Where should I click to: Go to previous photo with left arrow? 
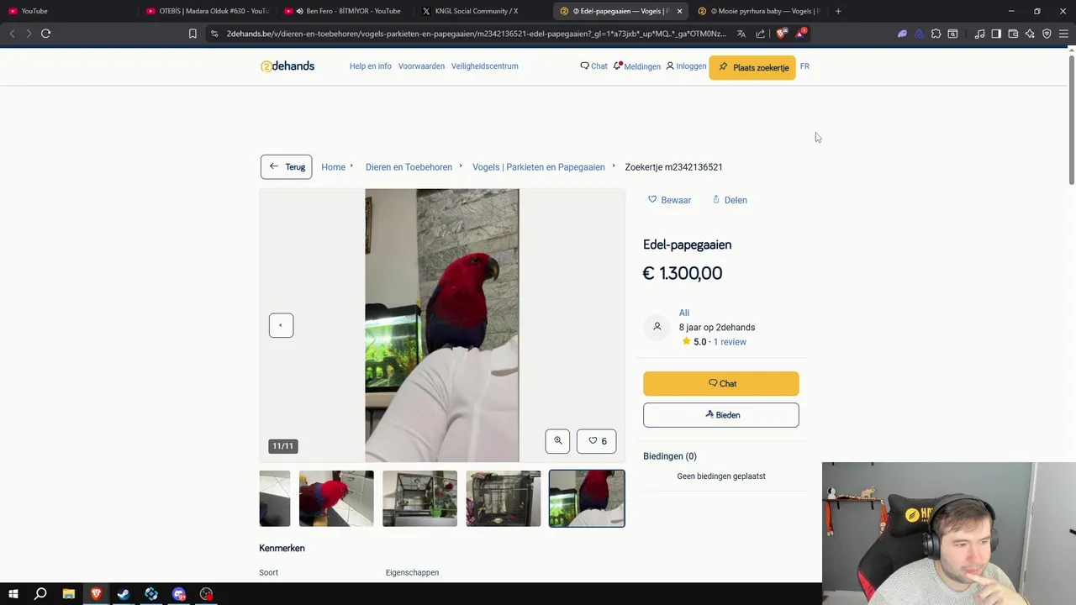[281, 325]
